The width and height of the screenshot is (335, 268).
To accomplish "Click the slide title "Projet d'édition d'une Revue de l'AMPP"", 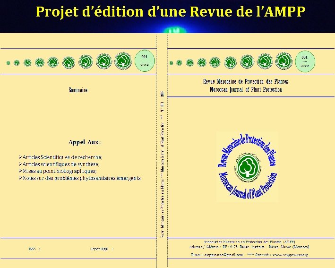I will pyautogui.click(x=170, y=12).
